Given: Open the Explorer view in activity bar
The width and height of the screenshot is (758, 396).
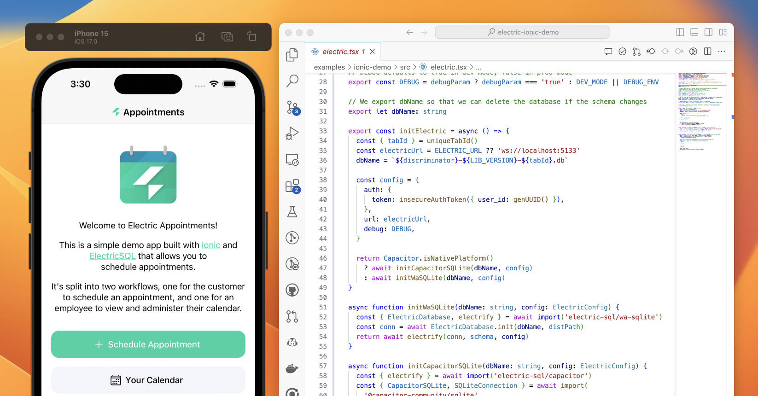Looking at the screenshot, I should pos(292,55).
